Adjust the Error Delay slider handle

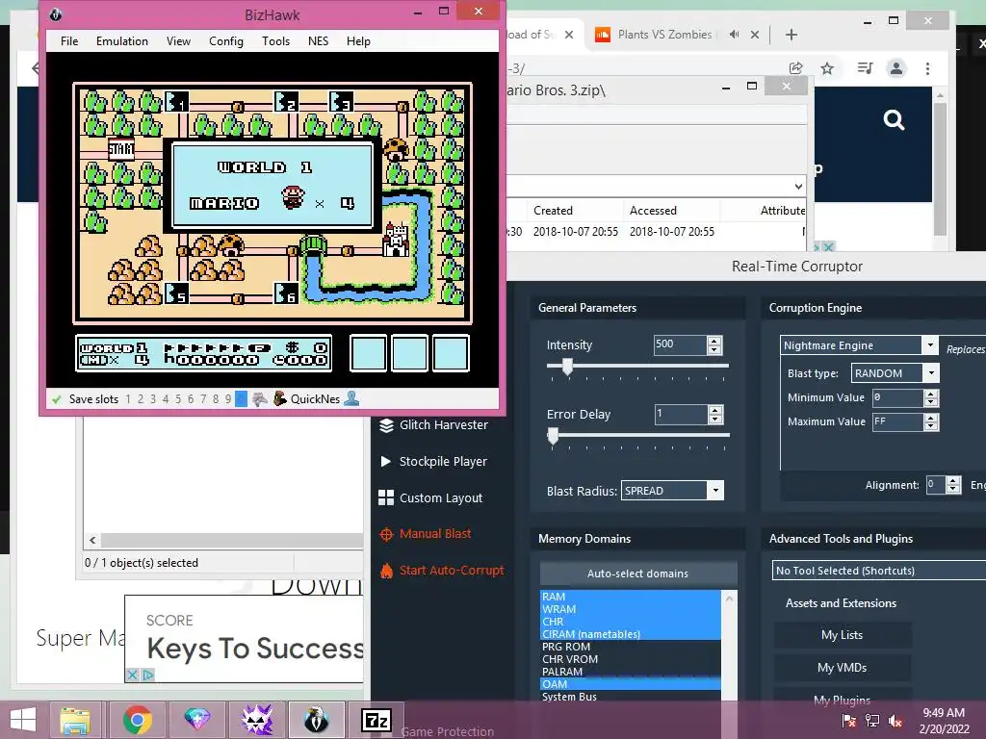tap(553, 436)
